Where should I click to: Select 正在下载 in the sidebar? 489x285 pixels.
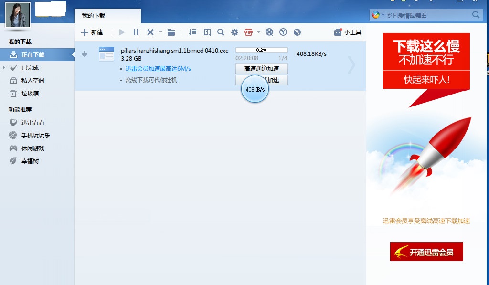pos(32,55)
